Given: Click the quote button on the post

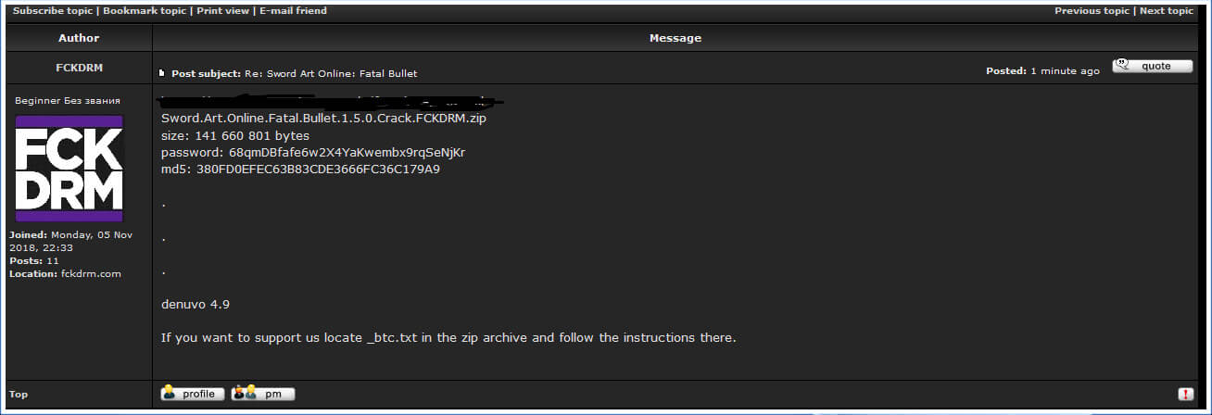Looking at the screenshot, I should (x=1153, y=66).
